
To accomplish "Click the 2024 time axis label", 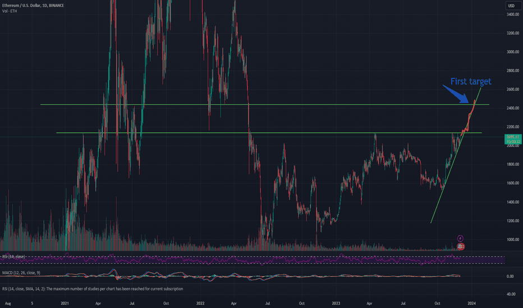I will (471, 304).
